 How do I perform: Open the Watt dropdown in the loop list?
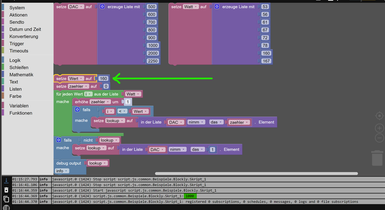(x=133, y=94)
